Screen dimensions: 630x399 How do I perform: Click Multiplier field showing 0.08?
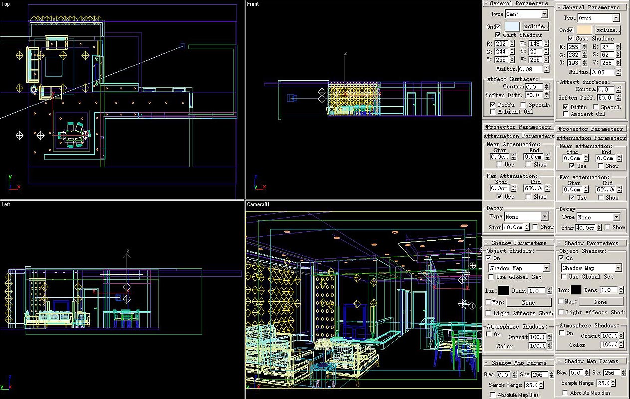(530, 69)
